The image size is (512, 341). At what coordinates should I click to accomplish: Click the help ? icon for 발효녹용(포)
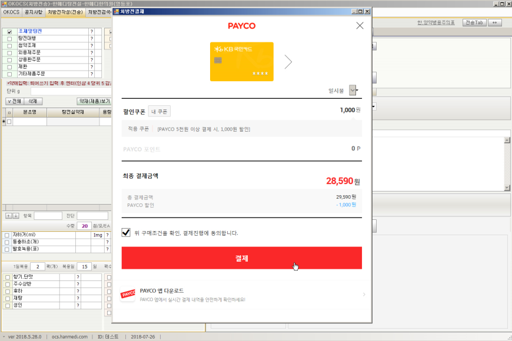(108, 249)
